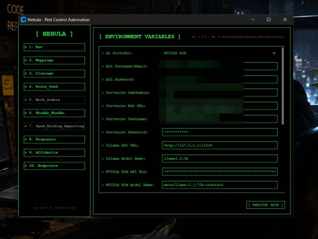
Task: Click the version and DB path text
Action: (x=238, y=37)
